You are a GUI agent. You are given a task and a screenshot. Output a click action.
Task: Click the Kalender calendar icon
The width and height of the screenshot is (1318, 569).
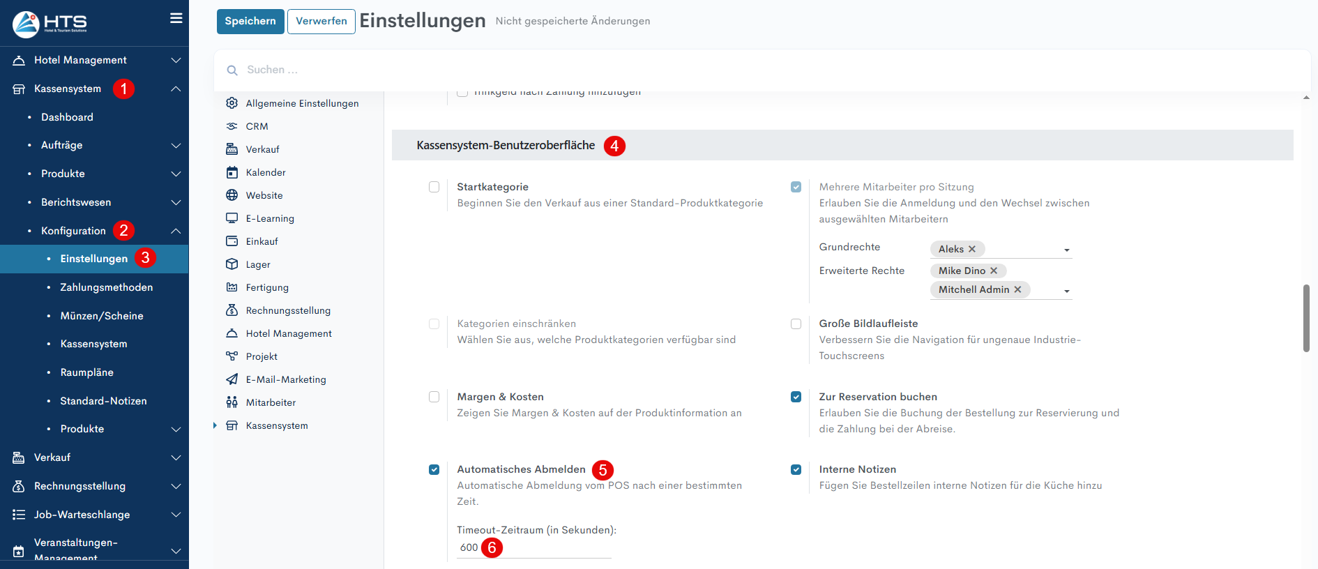232,172
